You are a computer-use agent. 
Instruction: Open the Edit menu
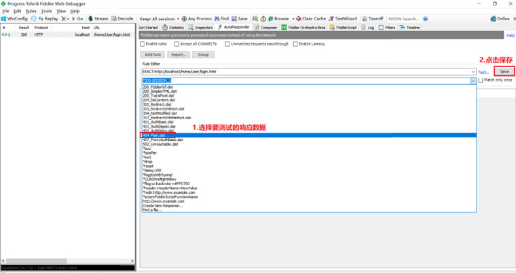[x=17, y=11]
